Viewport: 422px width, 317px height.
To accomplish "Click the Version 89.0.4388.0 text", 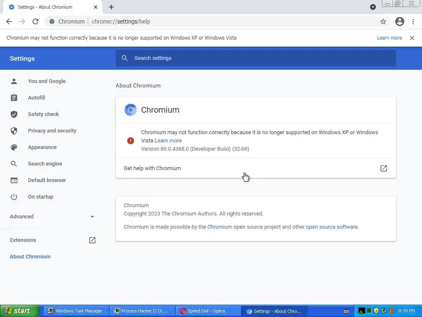I will [195, 149].
